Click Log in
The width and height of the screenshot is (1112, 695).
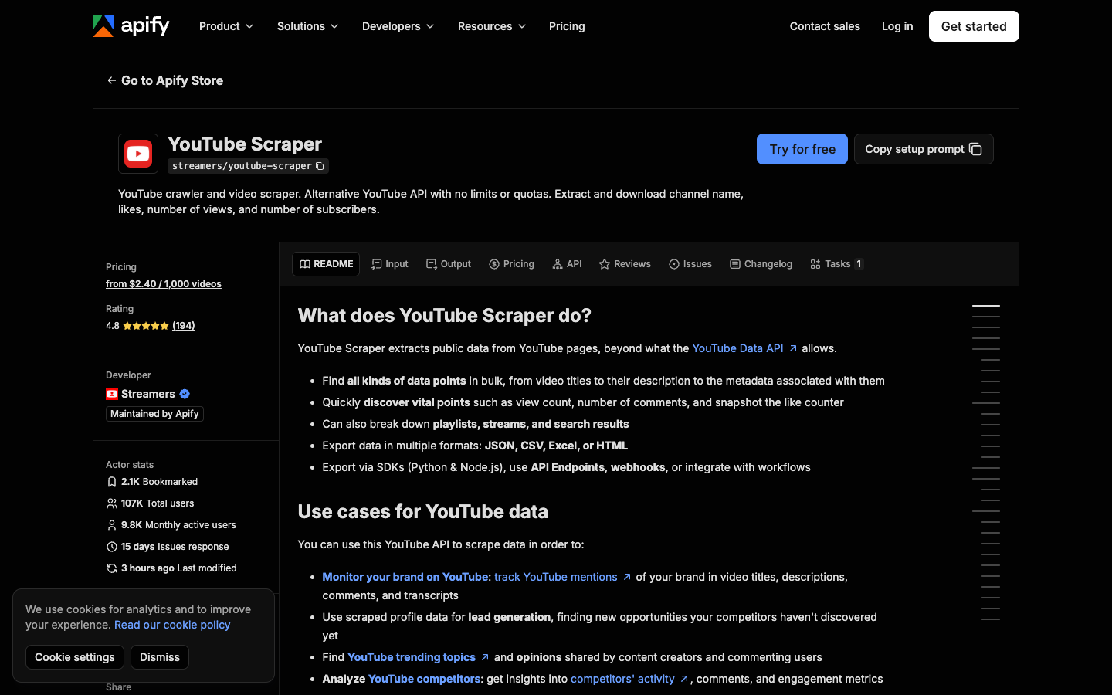pyautogui.click(x=897, y=26)
